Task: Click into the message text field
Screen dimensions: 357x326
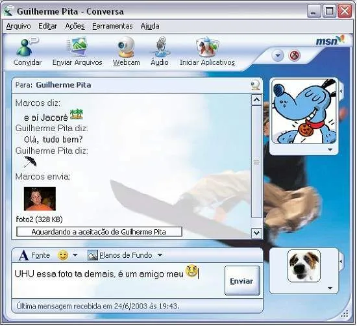Action: [x=117, y=281]
